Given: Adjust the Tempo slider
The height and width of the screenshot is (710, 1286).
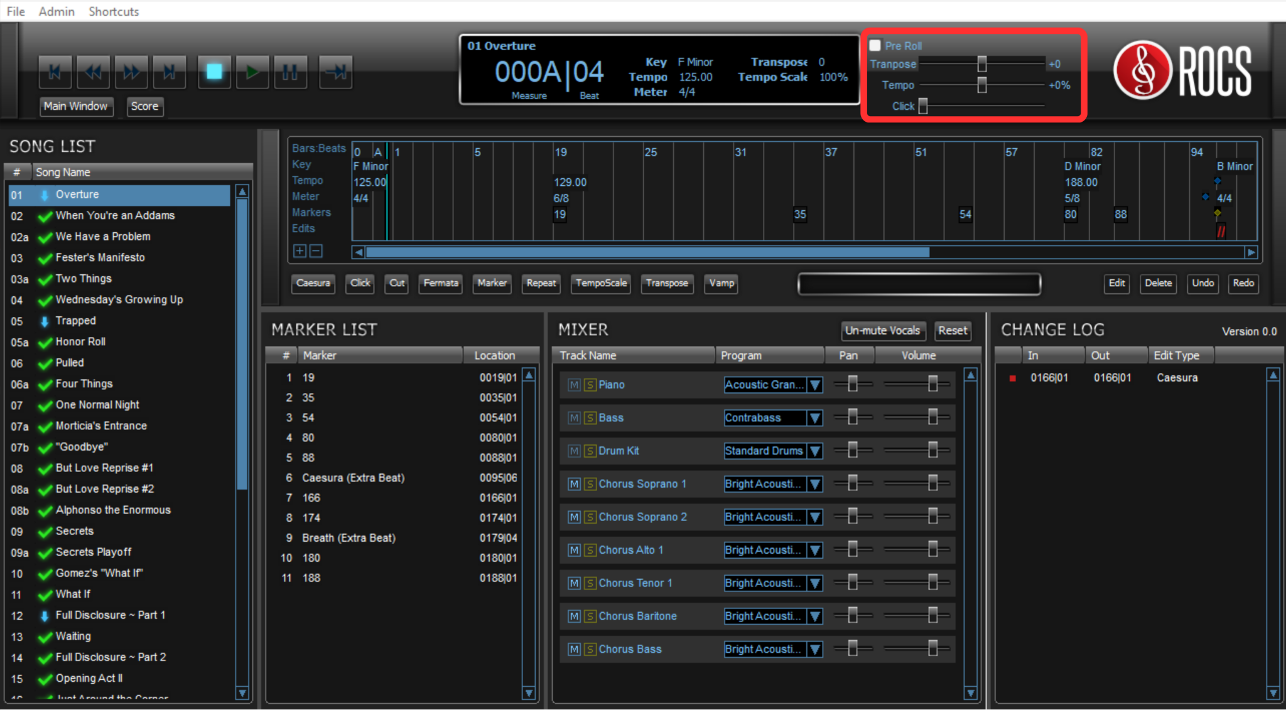Looking at the screenshot, I should (981, 85).
